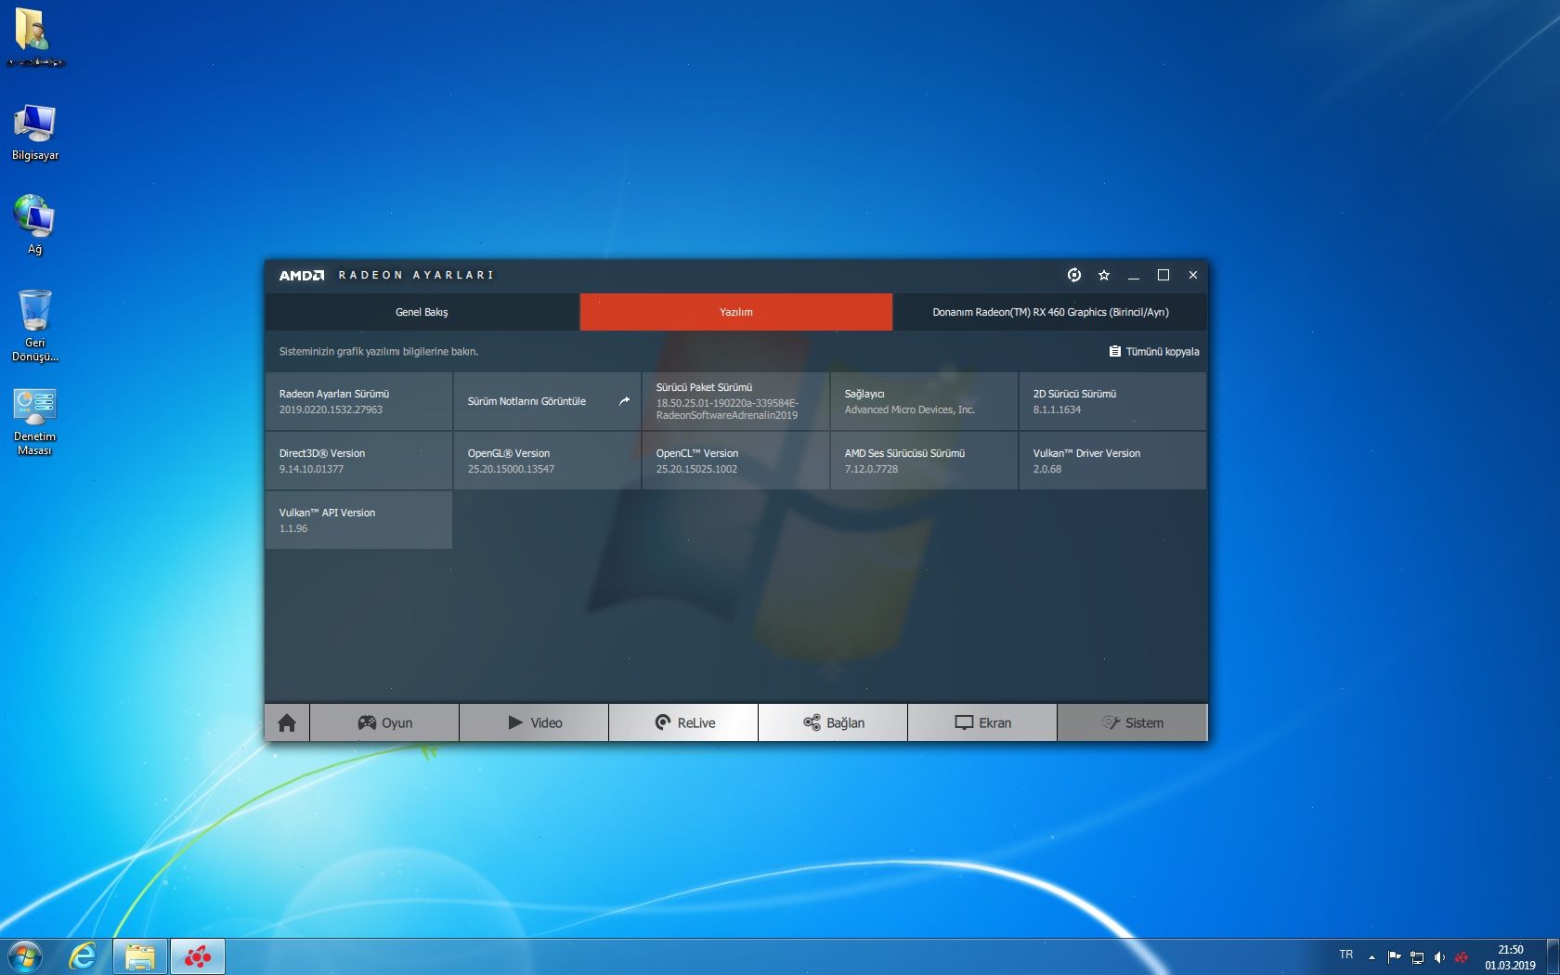Click the share arrow on release notes tile
Viewport: 1560px width, 975px height.
[624, 401]
